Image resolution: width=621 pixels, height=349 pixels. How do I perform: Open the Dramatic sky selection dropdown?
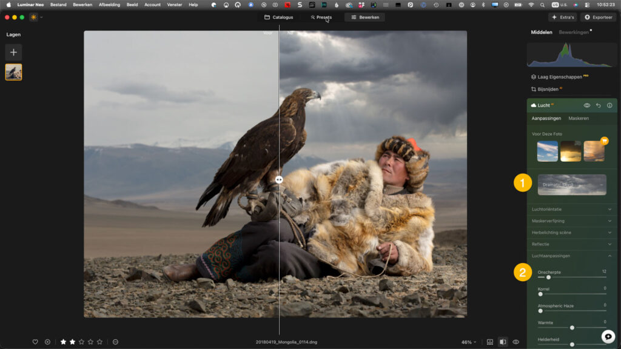pyautogui.click(x=572, y=185)
